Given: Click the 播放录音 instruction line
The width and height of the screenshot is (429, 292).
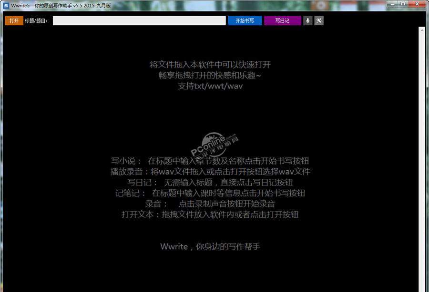Looking at the screenshot, I should coord(210,172).
